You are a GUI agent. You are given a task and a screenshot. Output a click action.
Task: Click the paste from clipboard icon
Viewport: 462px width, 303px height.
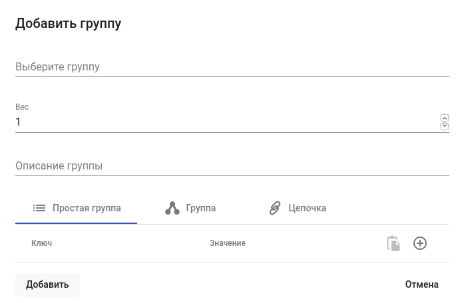pyautogui.click(x=393, y=244)
